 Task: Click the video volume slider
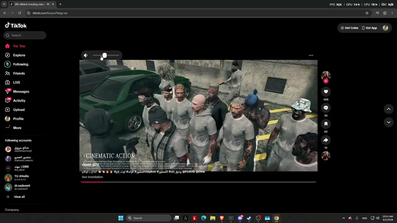tap(106, 55)
